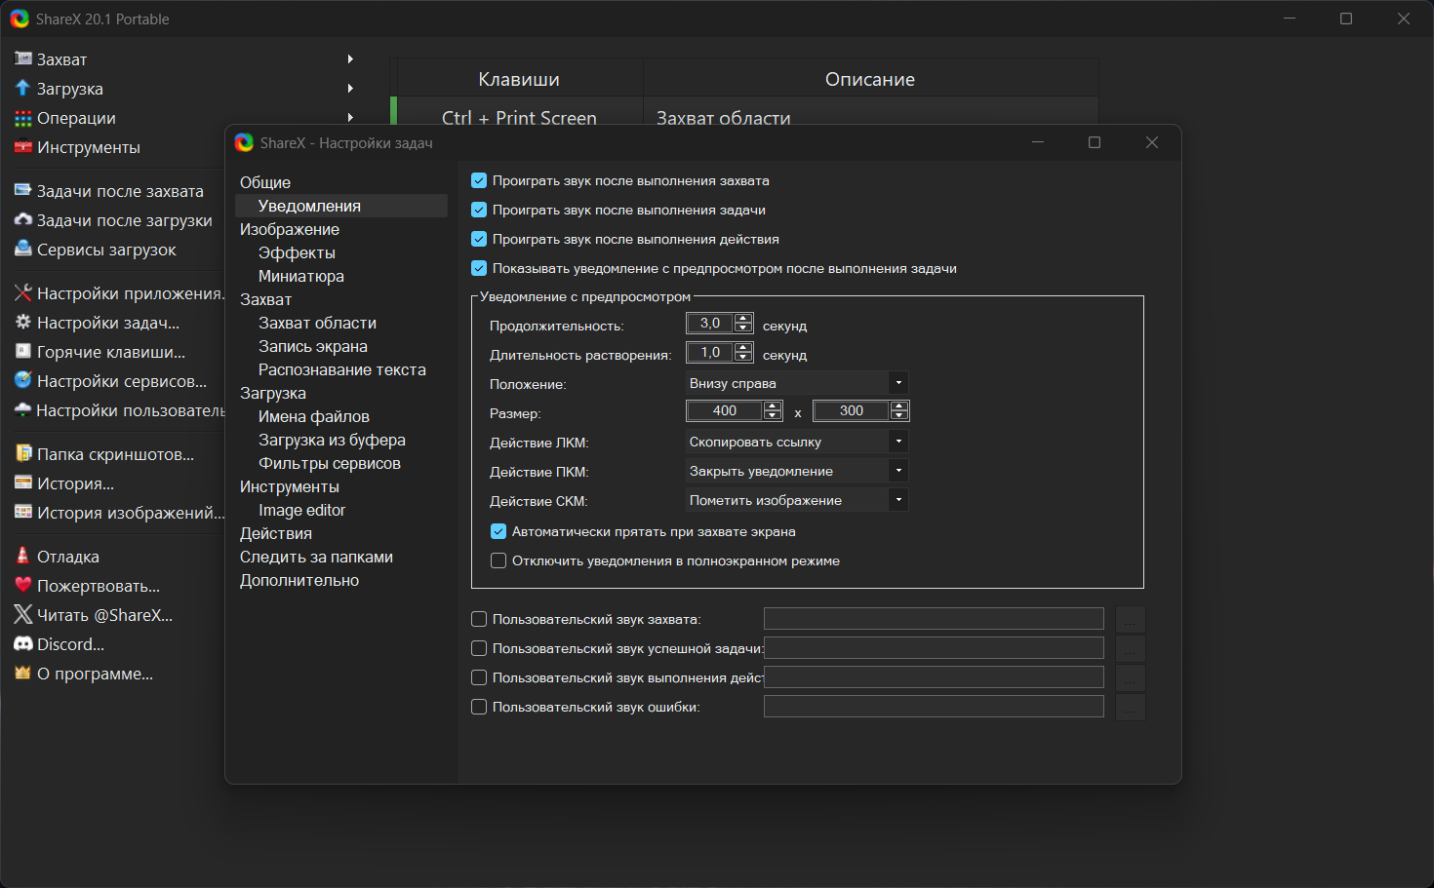1434x888 pixels.
Task: Expand the Загрузка submenu arrow
Action: [350, 89]
